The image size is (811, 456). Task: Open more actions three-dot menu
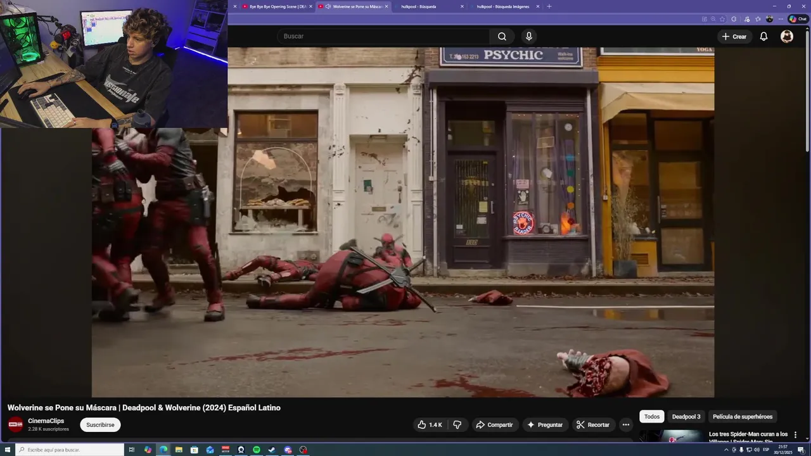pos(626,425)
